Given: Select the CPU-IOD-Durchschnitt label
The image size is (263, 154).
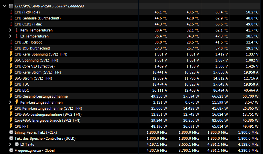Looking at the screenshot, I should [x=32, y=48].
